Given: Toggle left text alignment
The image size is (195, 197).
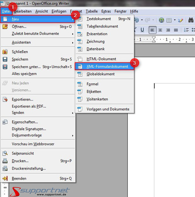Looking at the screenshot, I should coord(152,30).
